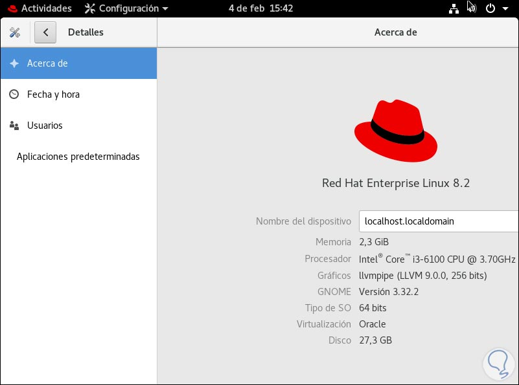Click the Red Hat logo beside Actividades
519x385 pixels.
tap(11, 8)
